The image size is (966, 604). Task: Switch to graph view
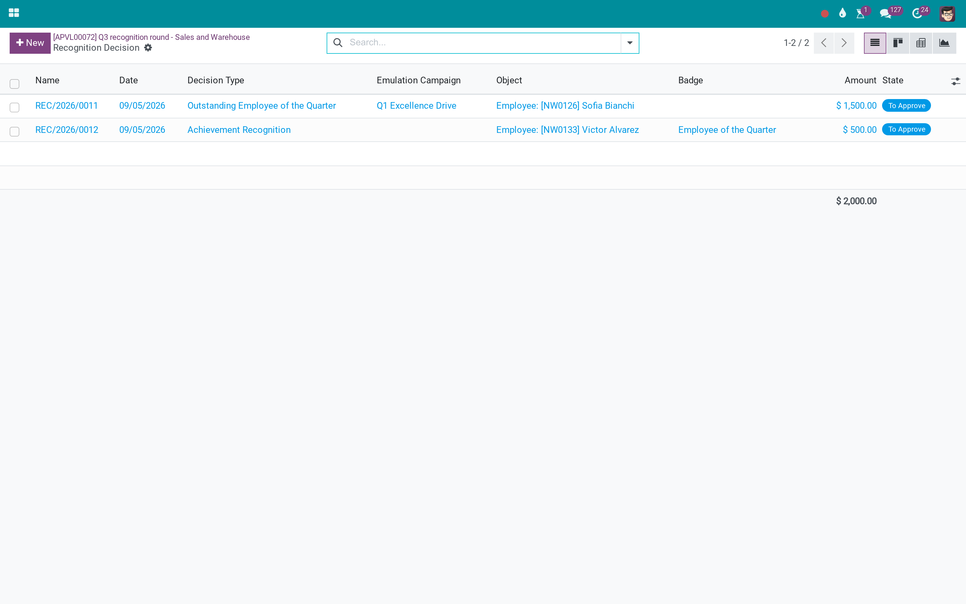click(x=945, y=43)
